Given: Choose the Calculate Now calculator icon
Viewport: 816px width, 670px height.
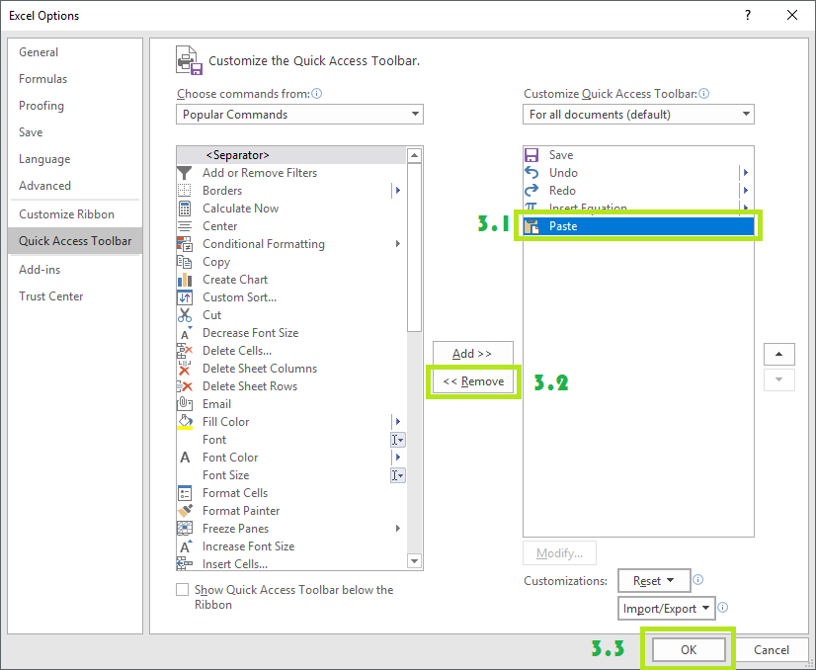Looking at the screenshot, I should pos(184,209).
